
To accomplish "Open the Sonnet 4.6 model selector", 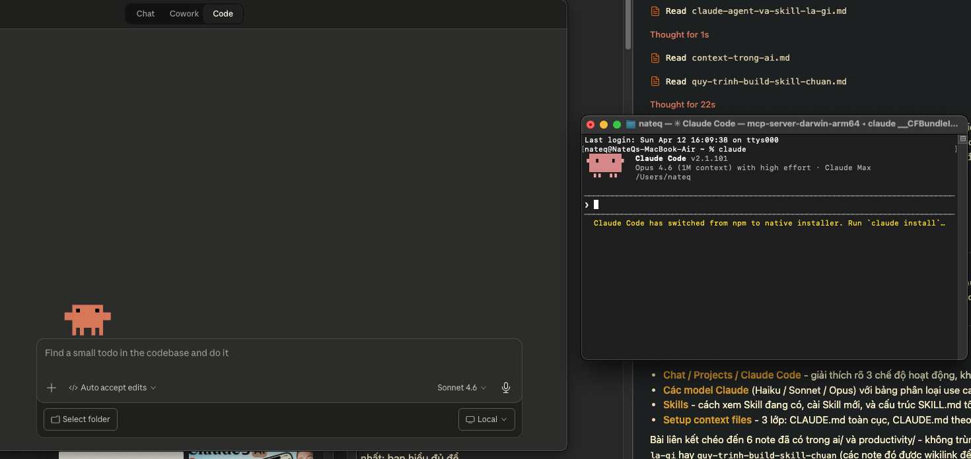I will [x=462, y=388].
